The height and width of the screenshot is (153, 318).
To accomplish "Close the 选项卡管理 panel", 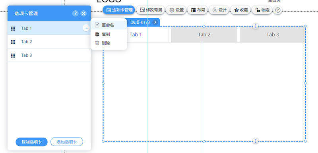I will click(83, 14).
